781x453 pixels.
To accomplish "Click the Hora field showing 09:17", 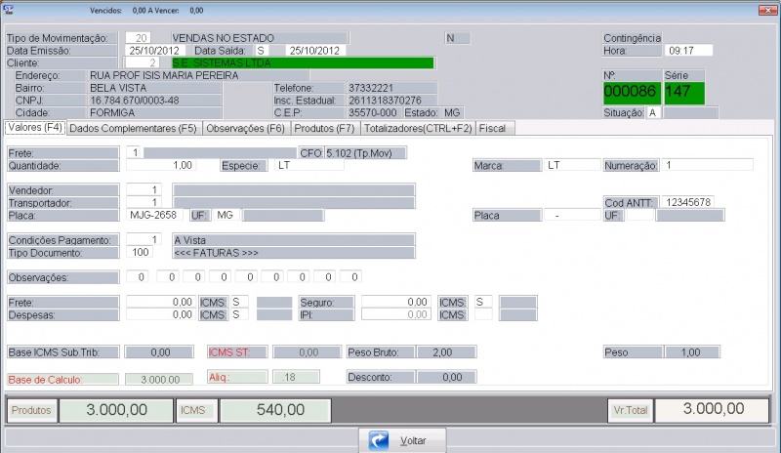I will [687, 50].
